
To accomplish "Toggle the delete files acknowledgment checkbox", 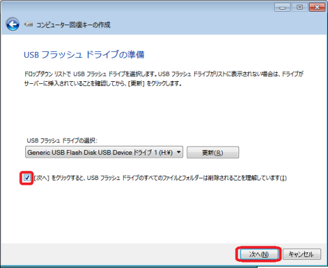I will click(27, 178).
